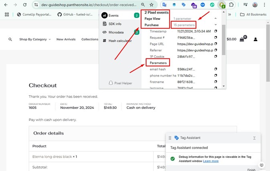Bookmark this page with the star icon
This screenshot has height=171, width=270.
click(x=151, y=5)
